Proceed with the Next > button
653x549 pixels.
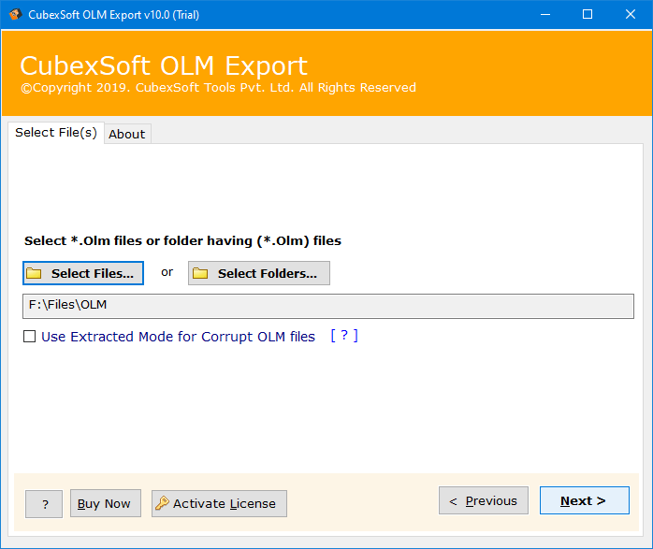point(584,500)
